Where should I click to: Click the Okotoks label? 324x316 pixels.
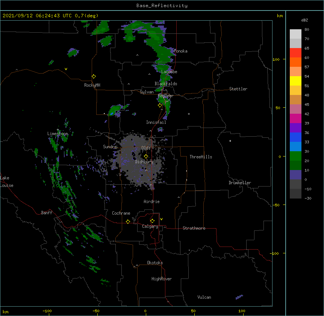tap(155, 263)
